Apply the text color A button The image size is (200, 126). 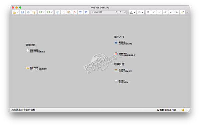131,12
